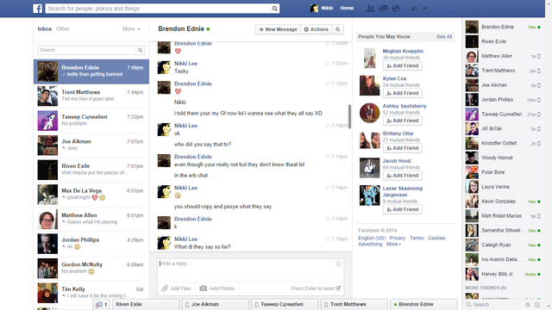
Task: Open chat sidebar options gear icon
Action: pyautogui.click(x=527, y=305)
